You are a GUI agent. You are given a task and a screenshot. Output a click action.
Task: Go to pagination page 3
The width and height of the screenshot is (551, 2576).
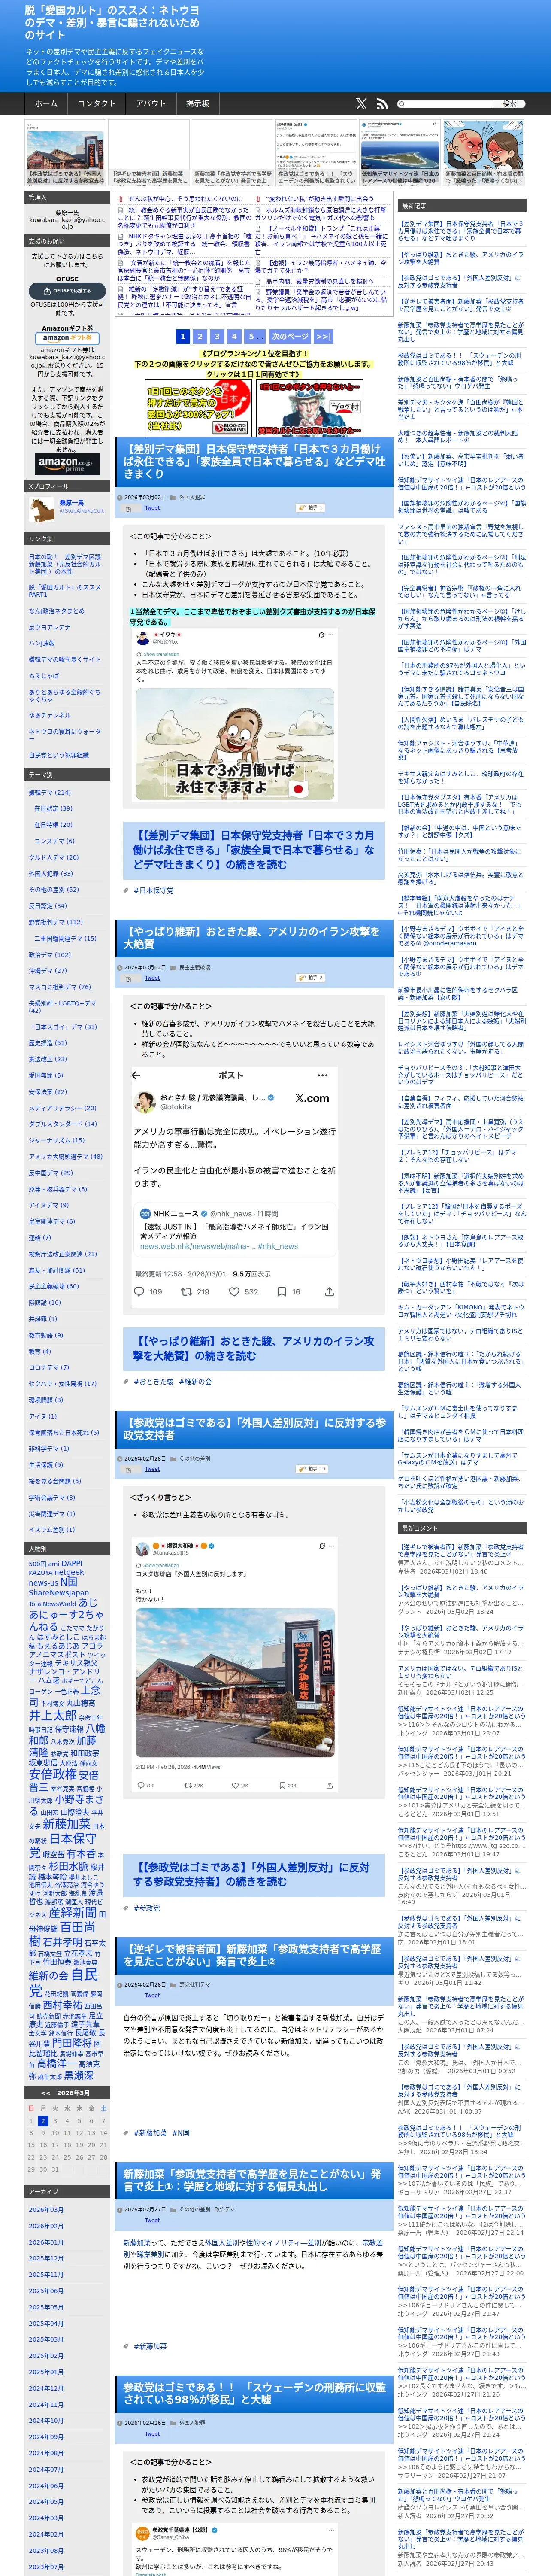(217, 337)
